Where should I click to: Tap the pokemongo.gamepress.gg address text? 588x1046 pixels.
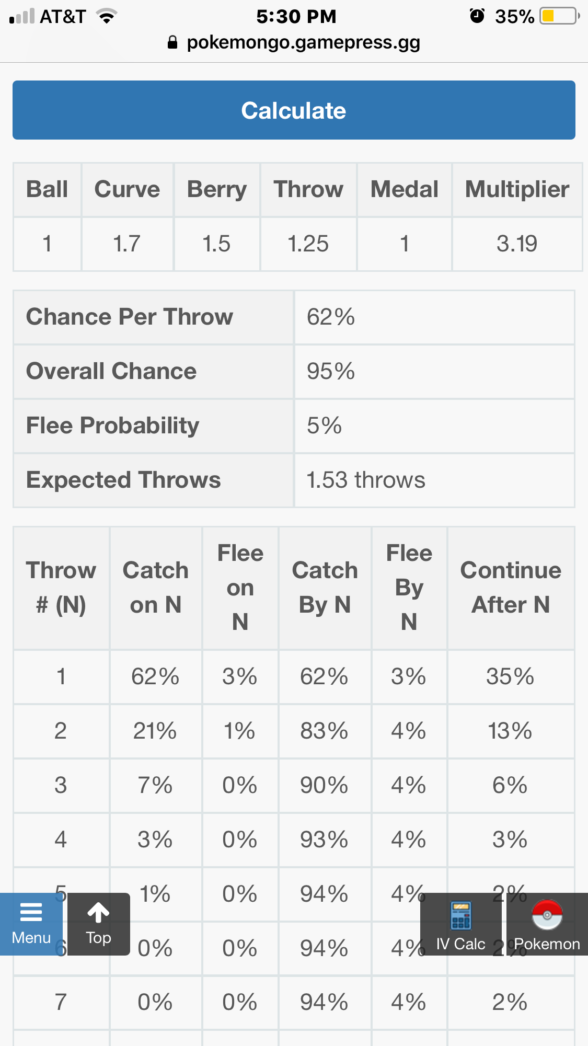(303, 42)
